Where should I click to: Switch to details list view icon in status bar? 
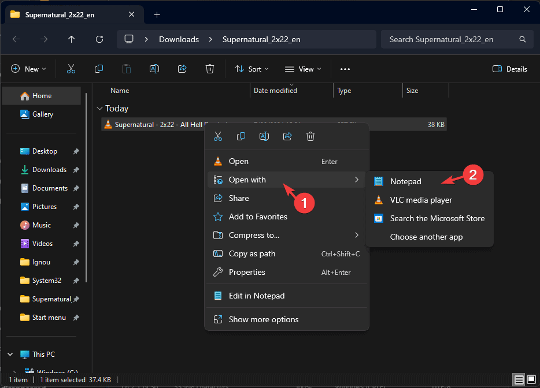519,380
